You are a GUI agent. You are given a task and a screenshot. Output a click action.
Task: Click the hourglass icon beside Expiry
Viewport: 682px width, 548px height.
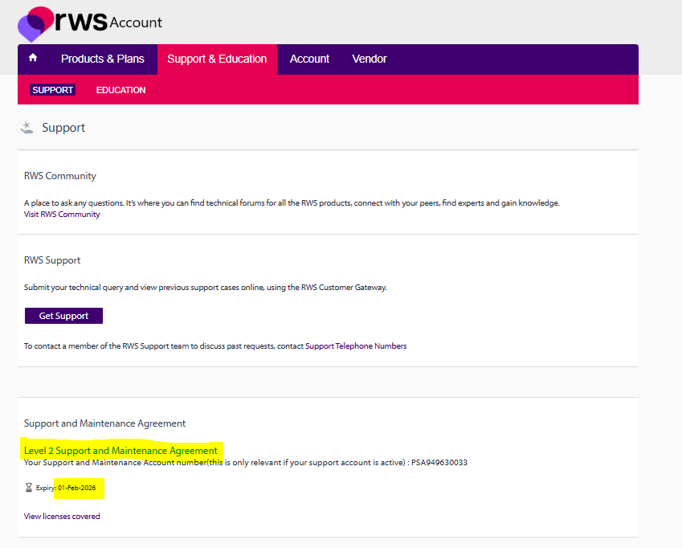point(29,488)
